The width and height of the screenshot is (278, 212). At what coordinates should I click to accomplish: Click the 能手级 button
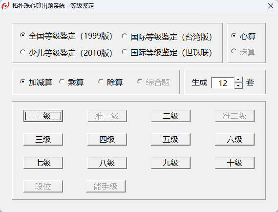[106, 186]
